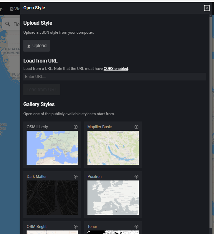
Task: Focus the Enter URL input field
Action: pyautogui.click(x=115, y=77)
